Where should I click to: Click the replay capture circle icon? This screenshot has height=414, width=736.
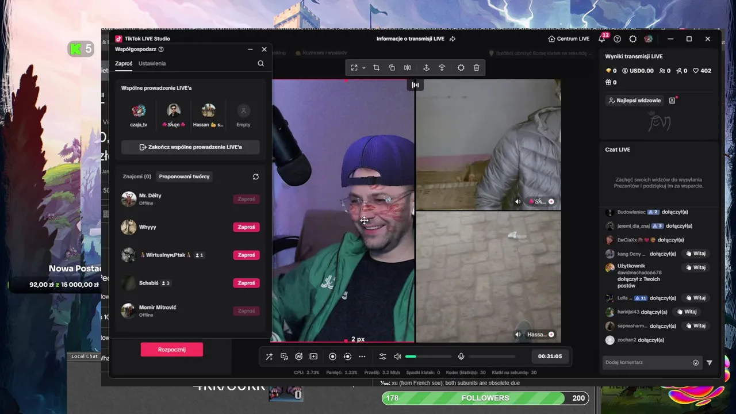[347, 356]
